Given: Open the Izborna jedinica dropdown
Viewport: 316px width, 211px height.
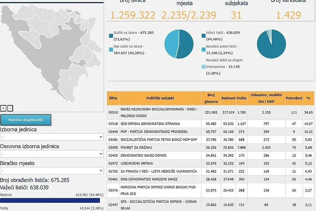Looking at the screenshot, I should tap(52, 137).
